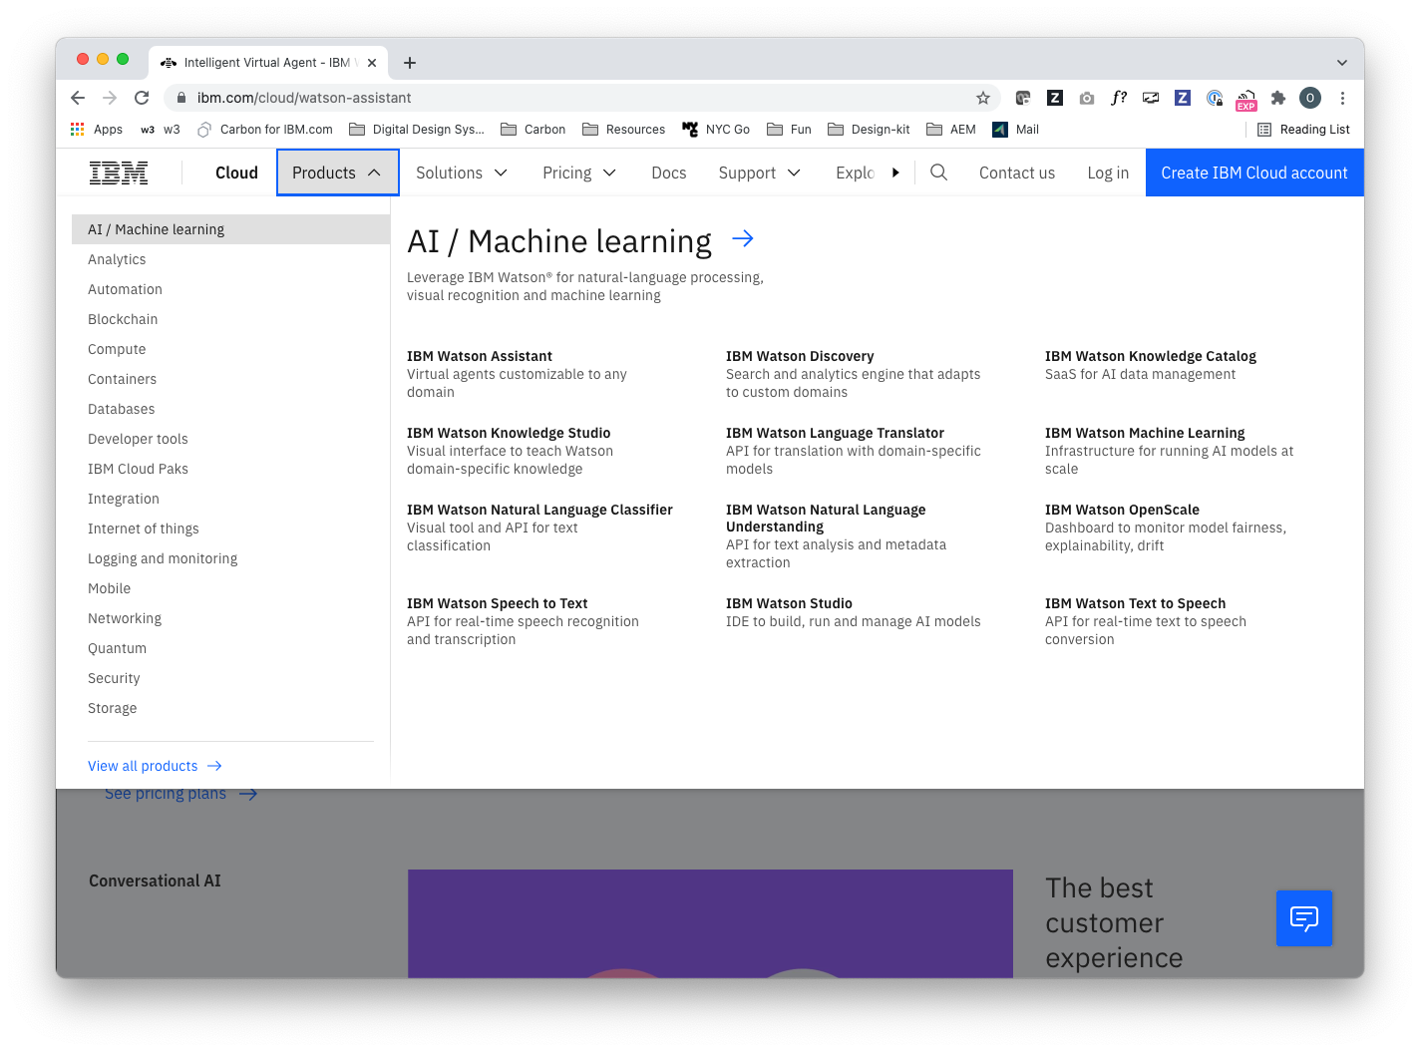Click the Cloud nav label
This screenshot has width=1420, height=1052.
coord(236,173)
